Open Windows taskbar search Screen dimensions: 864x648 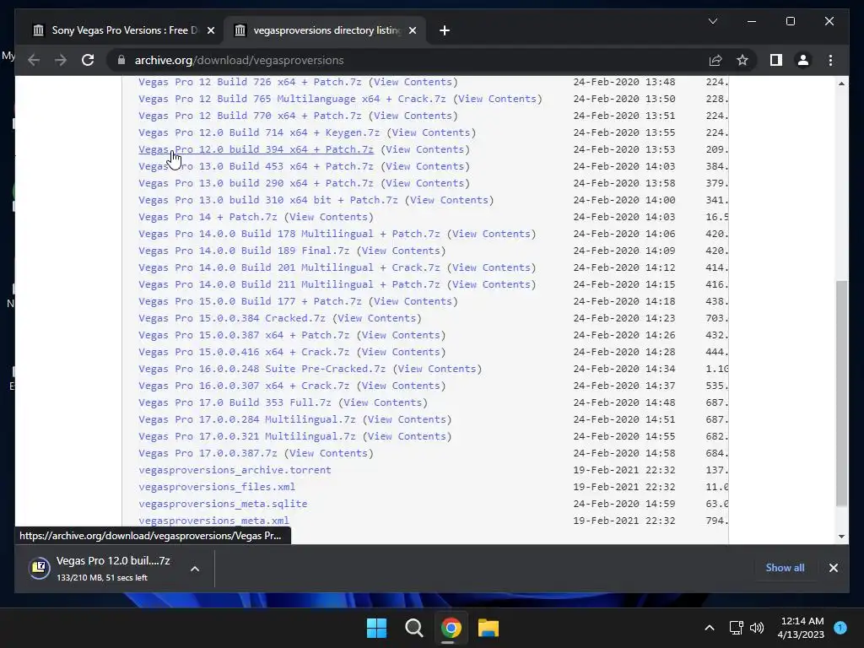click(x=413, y=628)
